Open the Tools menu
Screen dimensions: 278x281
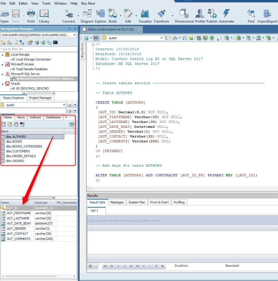click(x=46, y=3)
